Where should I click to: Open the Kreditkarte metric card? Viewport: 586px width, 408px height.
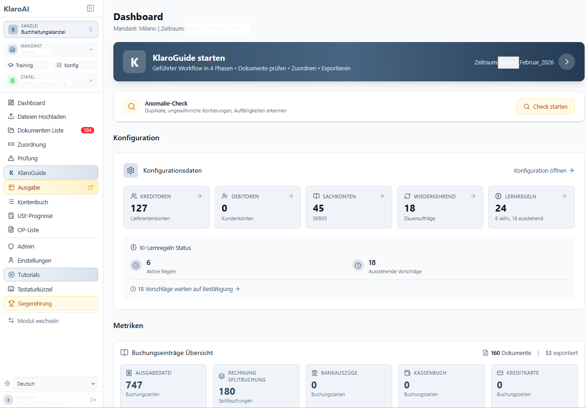tap(534, 386)
